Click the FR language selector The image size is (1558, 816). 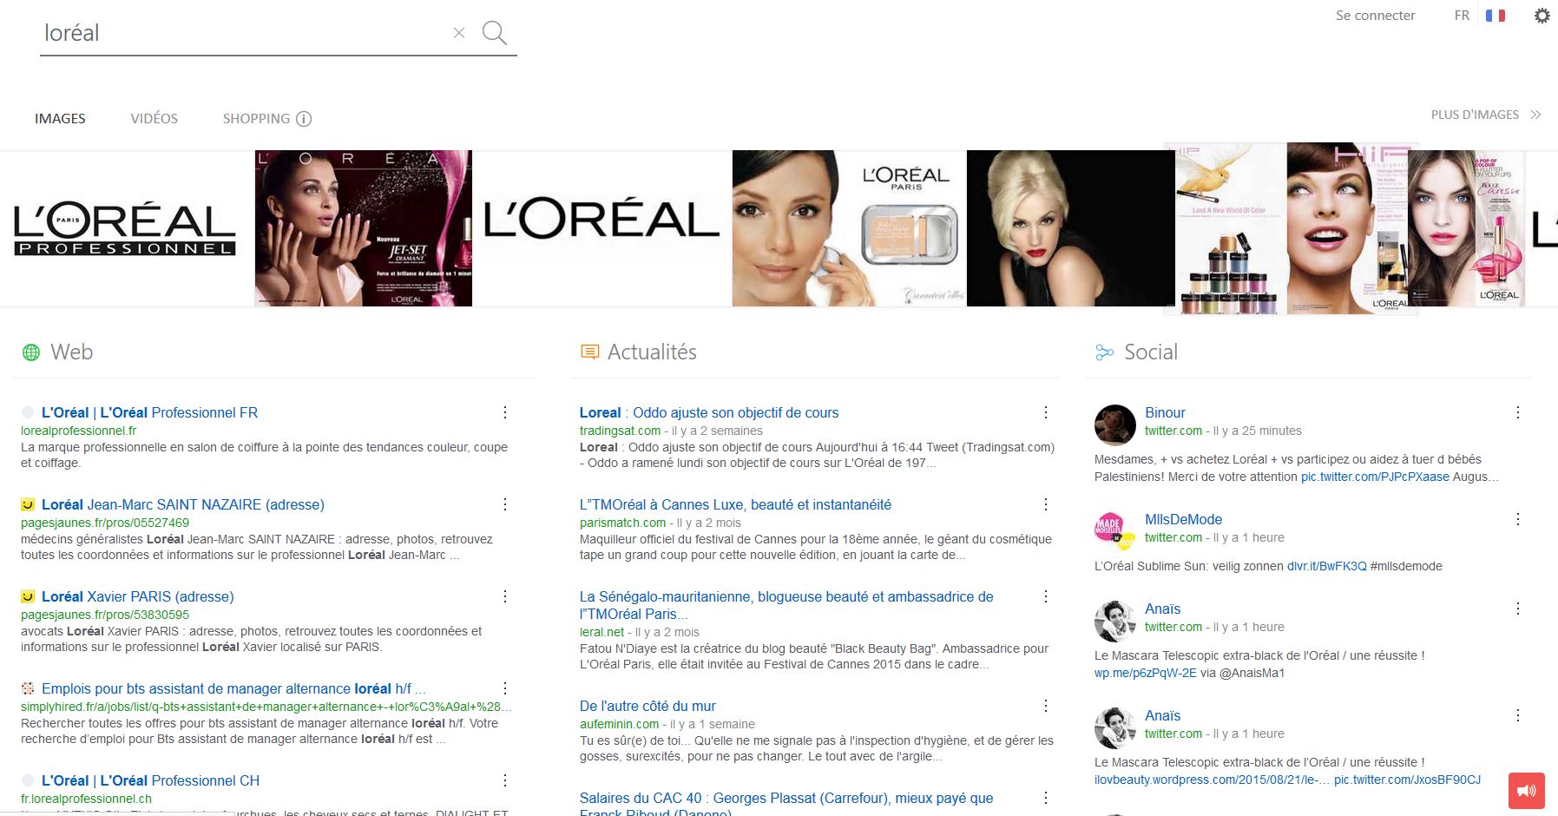pos(1462,16)
